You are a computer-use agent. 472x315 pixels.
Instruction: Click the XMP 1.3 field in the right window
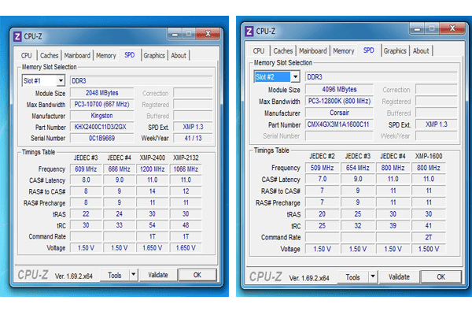coord(436,124)
